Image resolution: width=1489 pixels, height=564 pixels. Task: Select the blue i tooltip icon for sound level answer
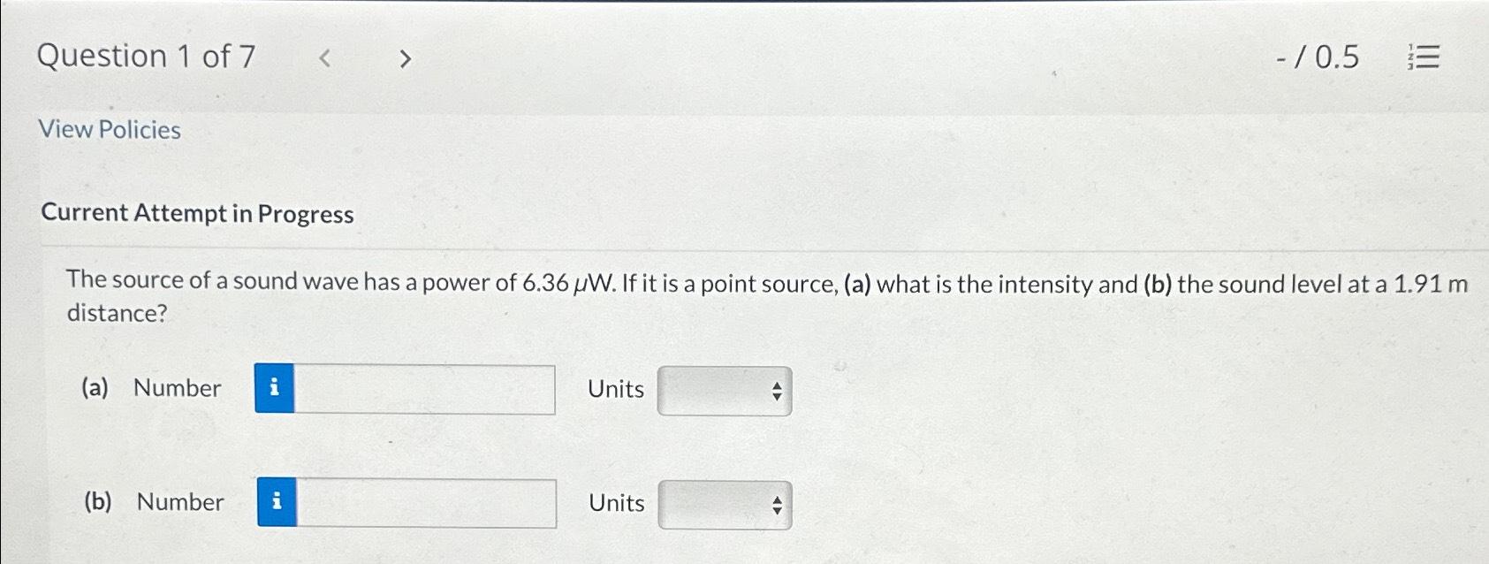tap(276, 502)
